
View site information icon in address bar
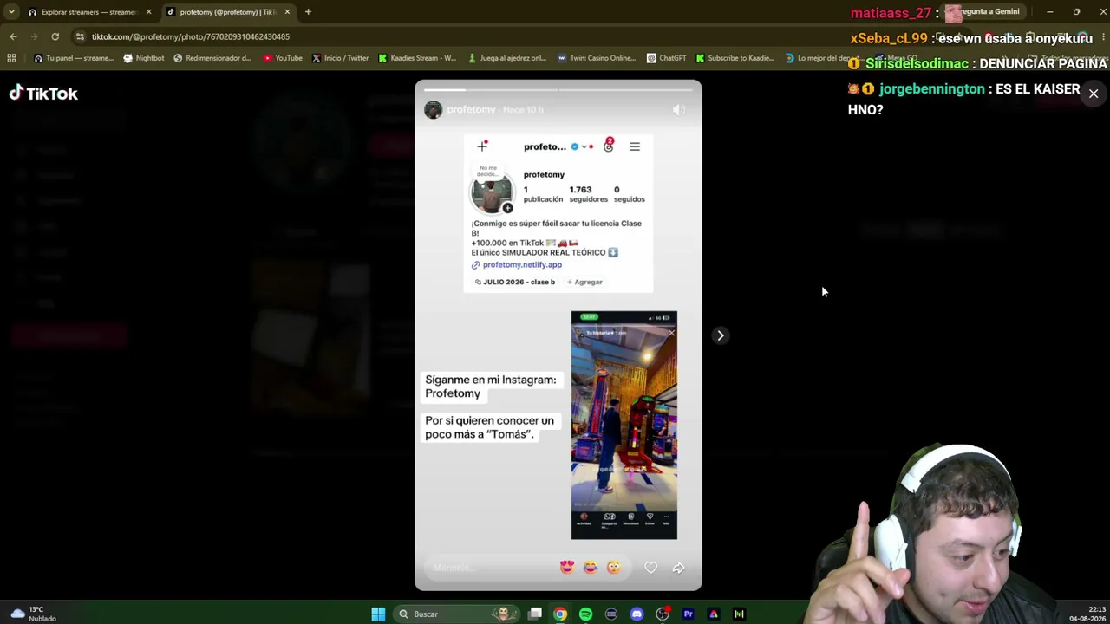point(80,36)
